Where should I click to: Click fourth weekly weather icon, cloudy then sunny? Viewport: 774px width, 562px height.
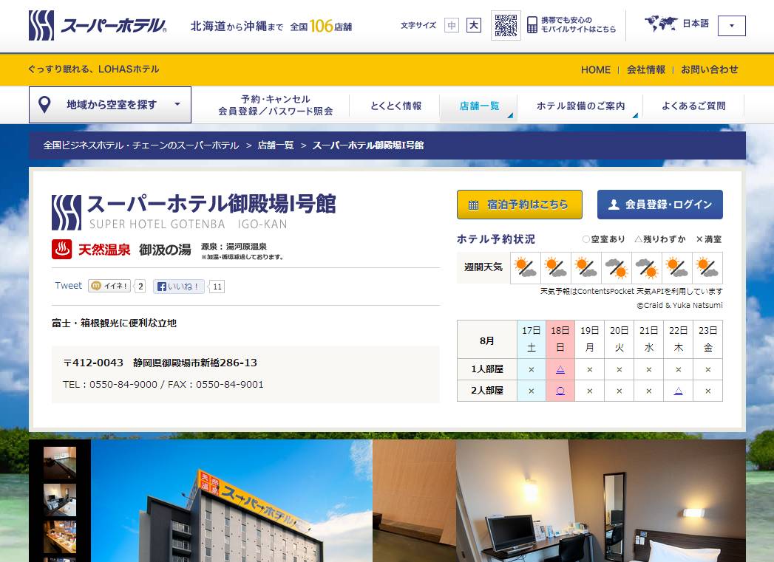616,267
